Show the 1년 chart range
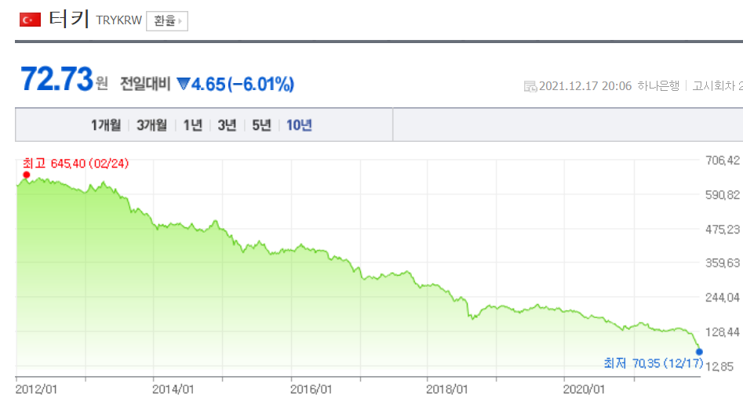 coord(192,125)
